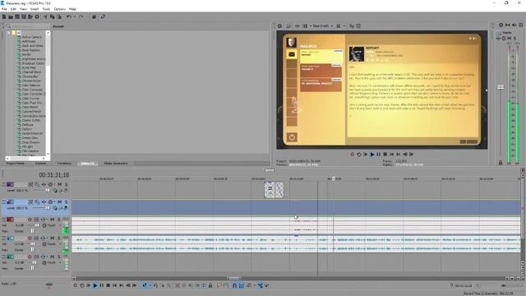Stop playback in the video preview transport
This screenshot has width=526, height=296.
[385, 155]
